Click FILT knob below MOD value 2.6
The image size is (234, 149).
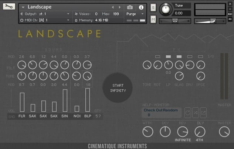[x=22, y=65]
